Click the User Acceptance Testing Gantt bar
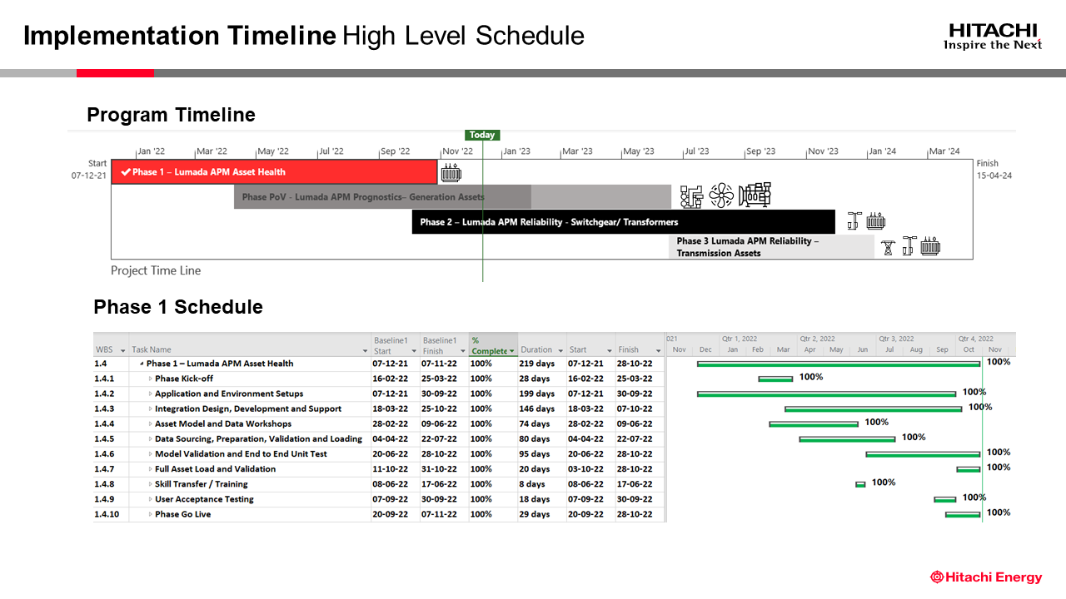 point(944,499)
